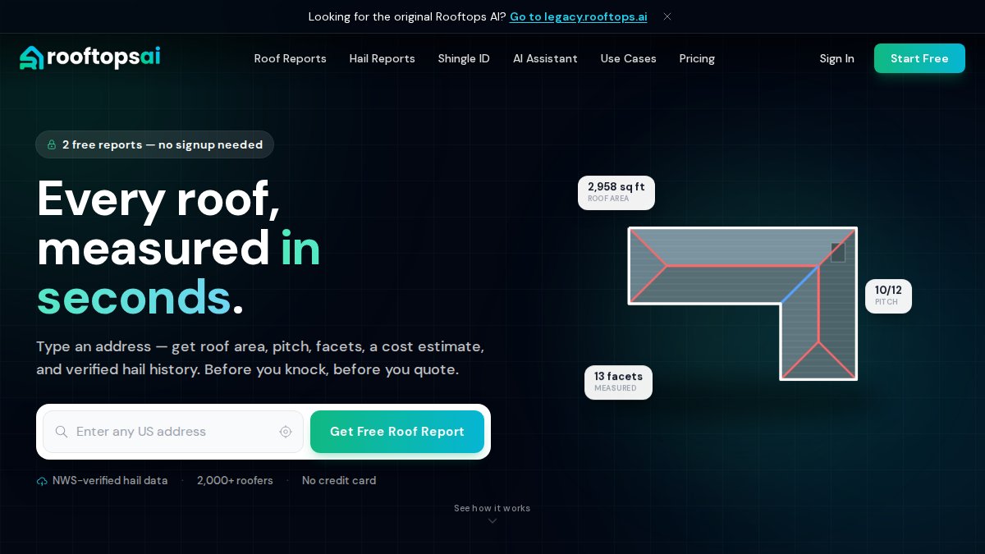Click the 10/12 pitch label
Image resolution: width=985 pixels, height=554 pixels.
point(888,296)
